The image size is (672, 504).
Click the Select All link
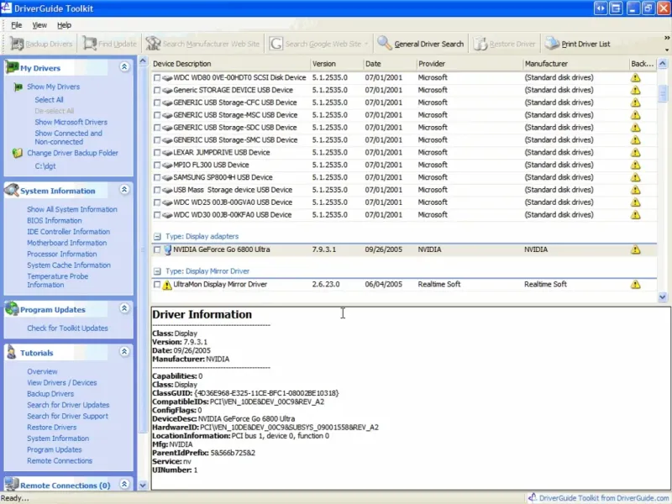pyautogui.click(x=49, y=100)
